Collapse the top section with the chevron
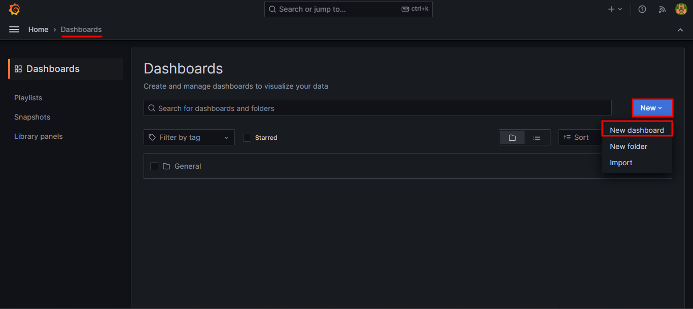Image resolution: width=693 pixels, height=309 pixels. [x=680, y=29]
